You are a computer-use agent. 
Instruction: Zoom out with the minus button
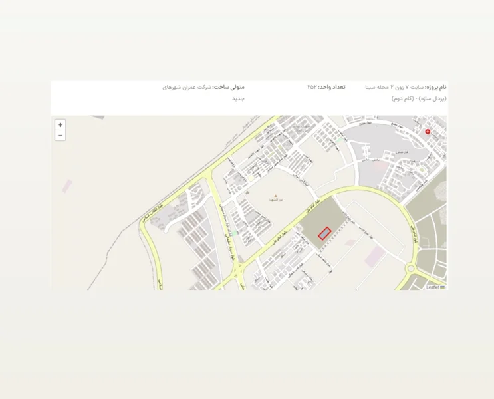point(60,136)
